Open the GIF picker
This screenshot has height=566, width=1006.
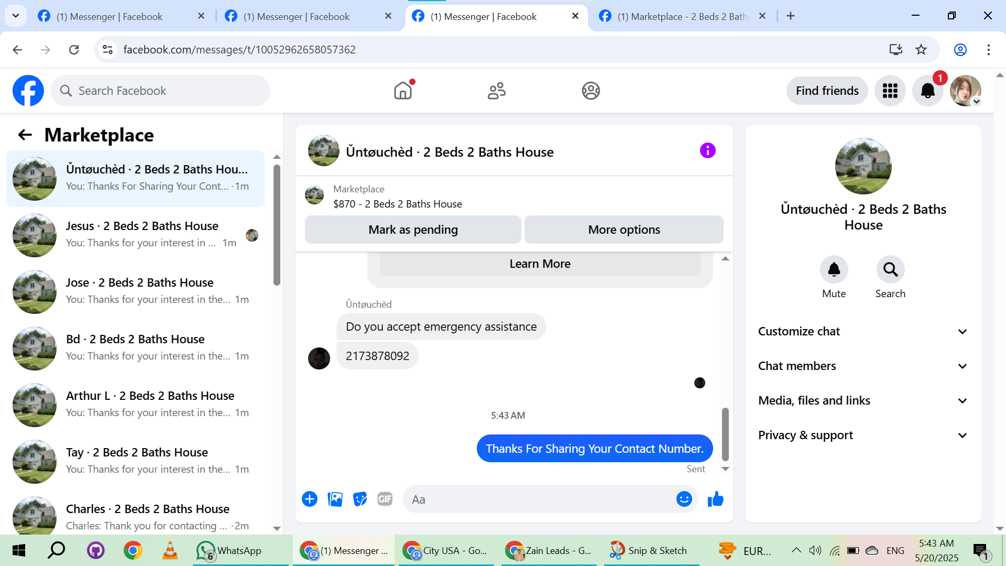point(385,499)
